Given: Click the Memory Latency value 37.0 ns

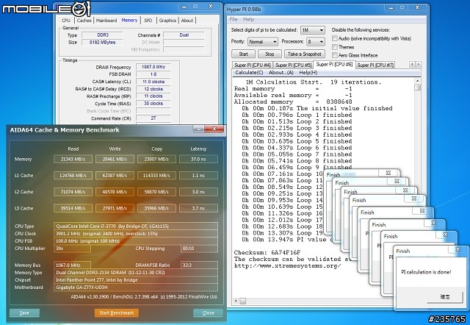Looking at the screenshot, I should pyautogui.click(x=198, y=159).
